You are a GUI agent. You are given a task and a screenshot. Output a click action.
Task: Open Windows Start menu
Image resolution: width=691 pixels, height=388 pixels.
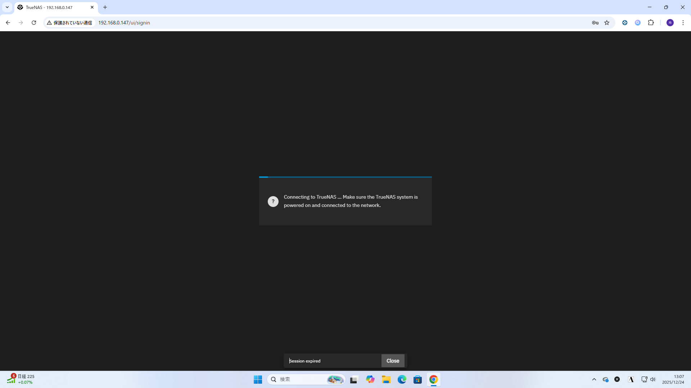pyautogui.click(x=258, y=379)
